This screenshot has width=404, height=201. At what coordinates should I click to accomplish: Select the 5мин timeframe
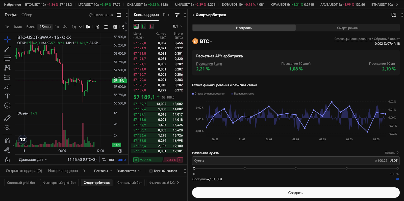tap(31, 27)
